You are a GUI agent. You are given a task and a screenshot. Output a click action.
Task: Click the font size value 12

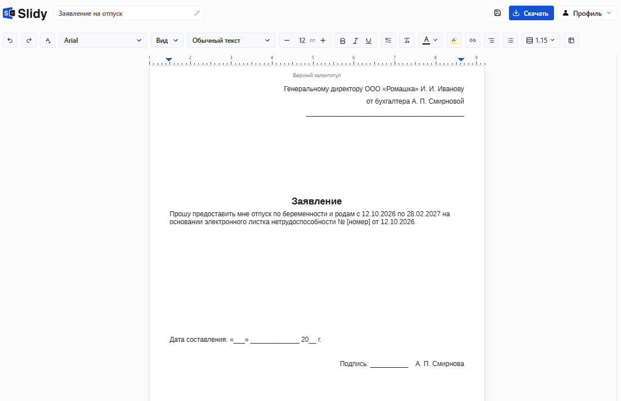tap(302, 41)
